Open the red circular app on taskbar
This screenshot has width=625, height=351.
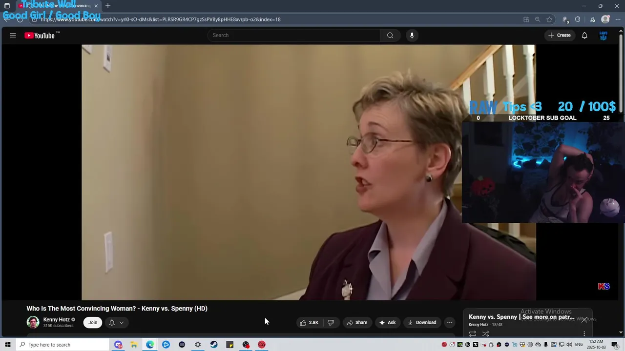point(262,345)
